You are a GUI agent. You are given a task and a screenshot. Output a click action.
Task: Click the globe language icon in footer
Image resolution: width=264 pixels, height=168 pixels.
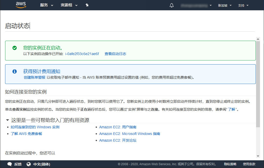(x=29, y=164)
